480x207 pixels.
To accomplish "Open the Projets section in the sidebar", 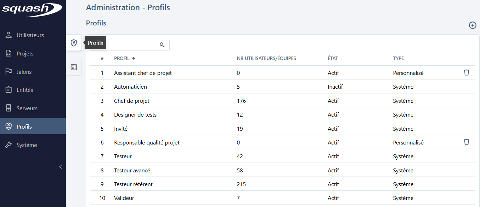I will point(25,53).
